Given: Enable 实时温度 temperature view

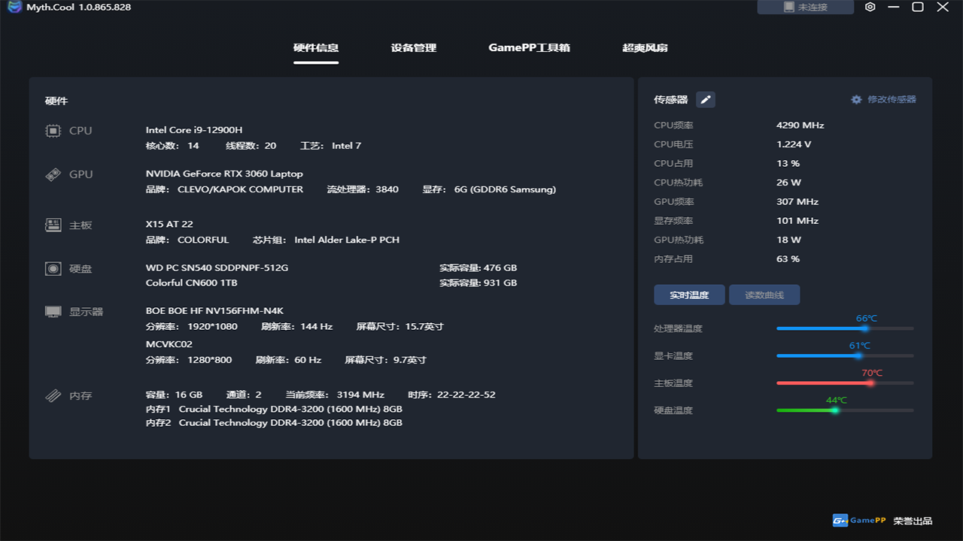Looking at the screenshot, I should click(x=688, y=295).
